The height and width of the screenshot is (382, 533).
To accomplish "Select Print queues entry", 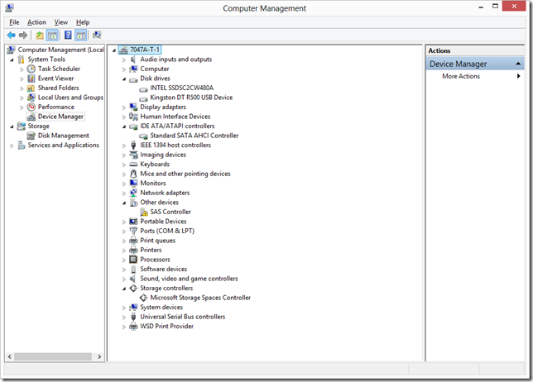I will 158,241.
